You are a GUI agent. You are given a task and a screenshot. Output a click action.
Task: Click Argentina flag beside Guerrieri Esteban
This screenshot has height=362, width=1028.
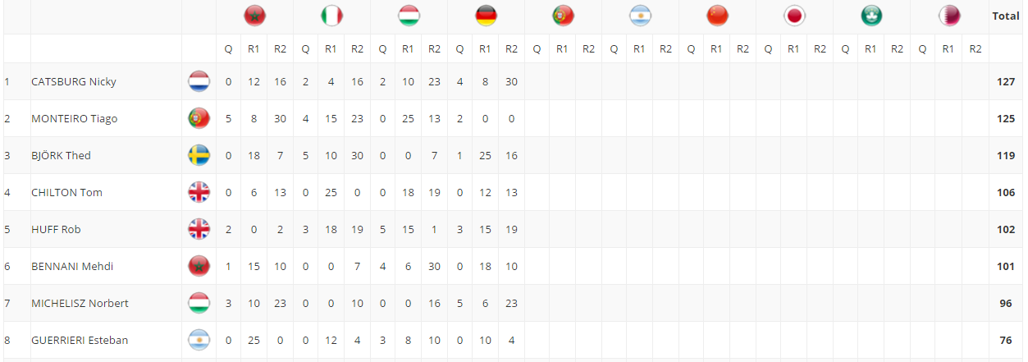click(199, 340)
